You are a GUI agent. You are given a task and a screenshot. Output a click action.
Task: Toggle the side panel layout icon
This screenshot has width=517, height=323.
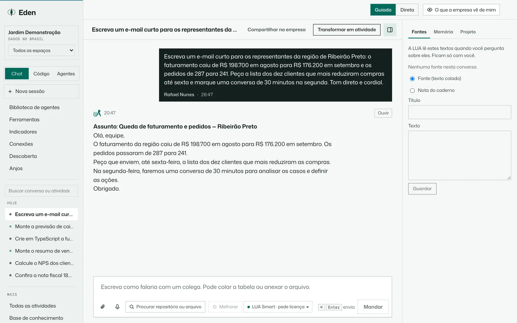(390, 30)
